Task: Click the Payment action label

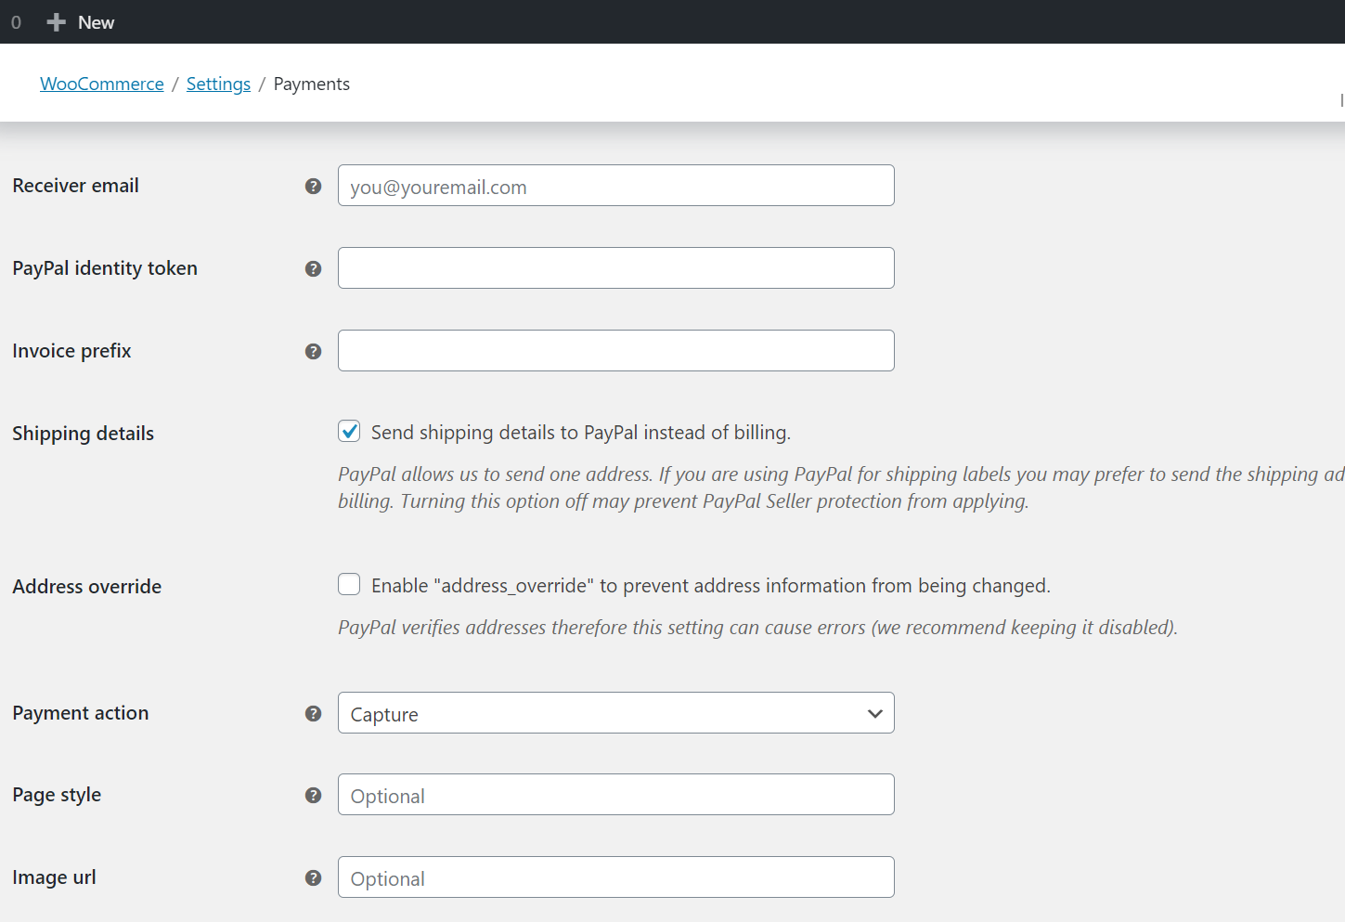Action: [x=81, y=713]
